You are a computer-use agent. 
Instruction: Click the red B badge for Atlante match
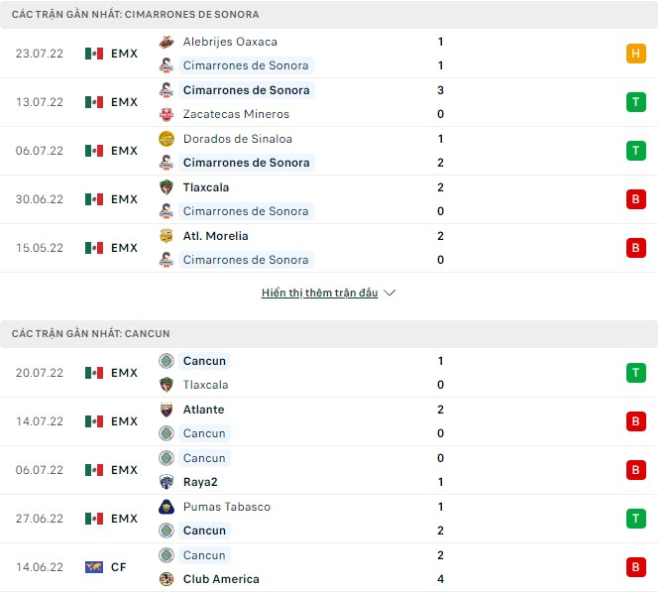coord(636,421)
